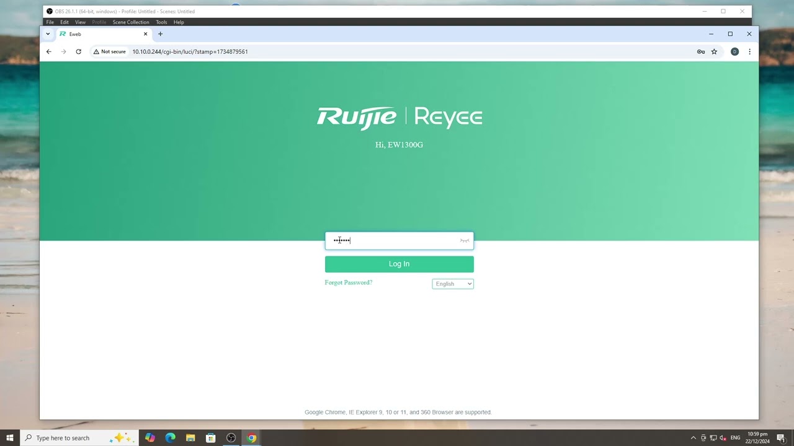Toggle password visibility eye icon
Viewport: 794px width, 446px height.
tap(465, 240)
